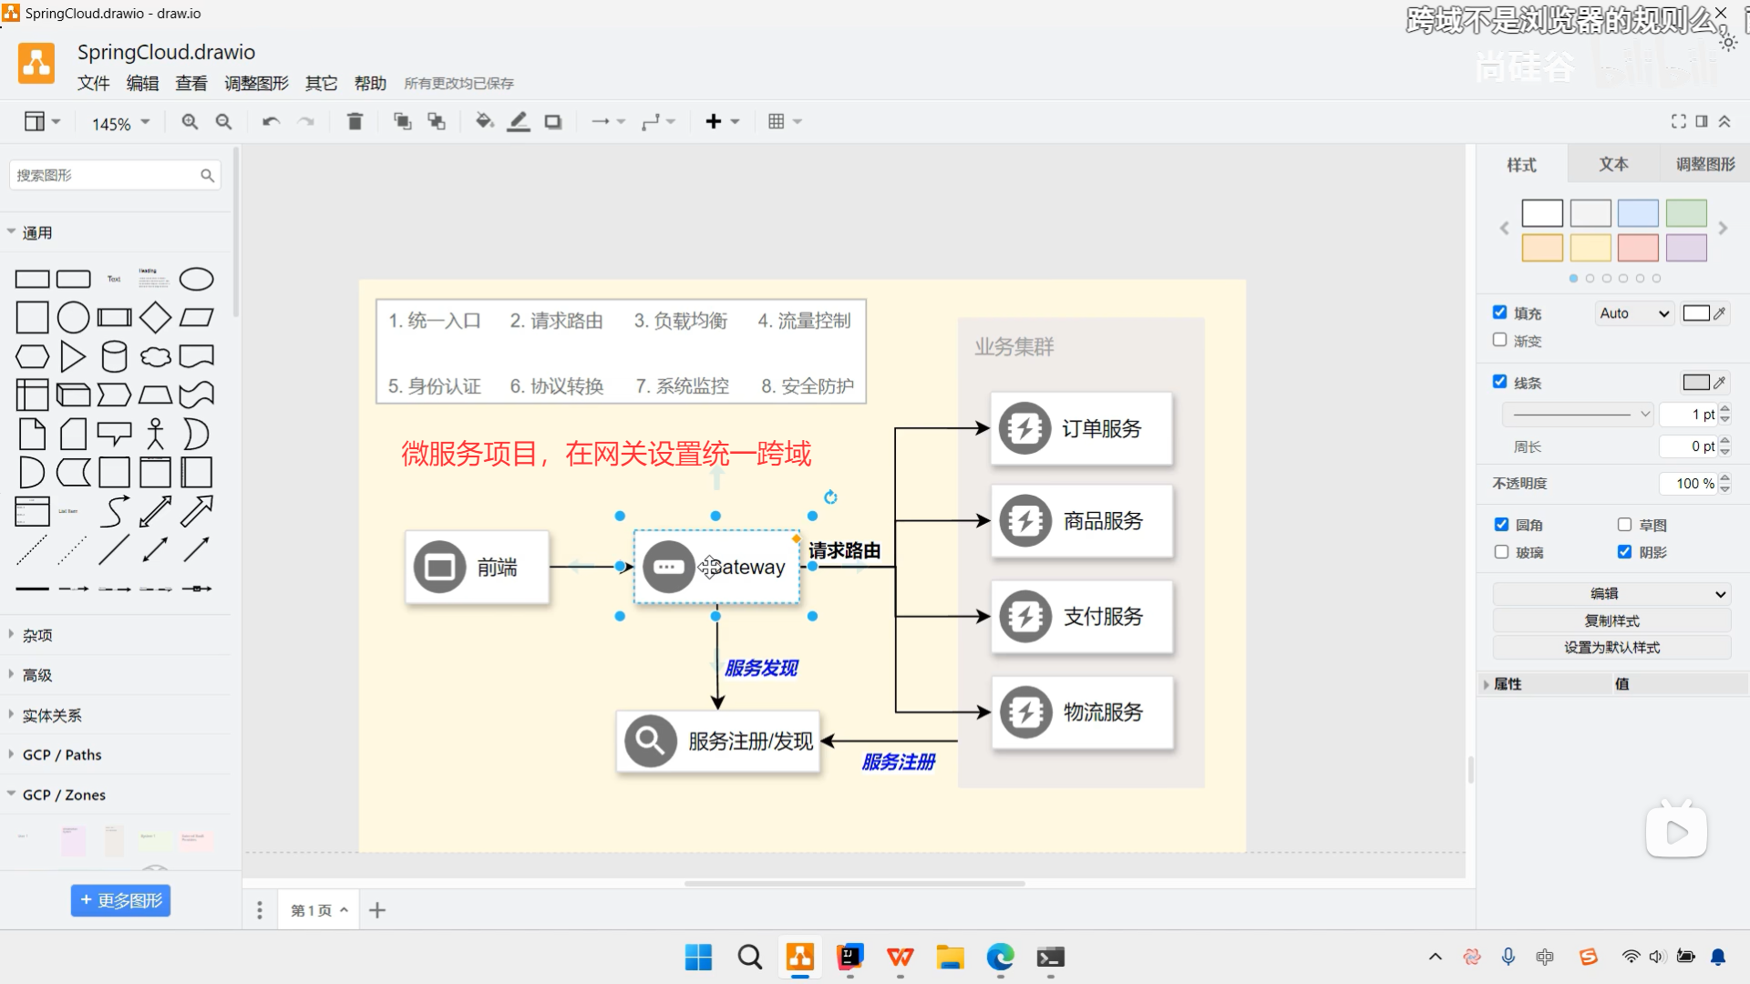The width and height of the screenshot is (1750, 984).
Task: Switch to the 文本 tab
Action: point(1612,164)
